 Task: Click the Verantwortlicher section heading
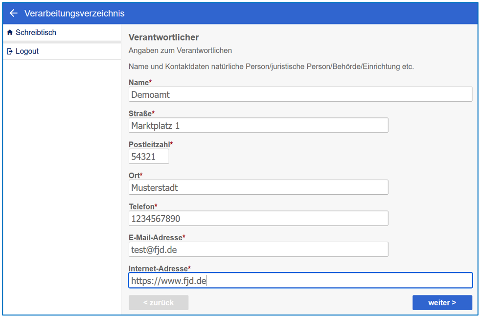click(x=163, y=37)
